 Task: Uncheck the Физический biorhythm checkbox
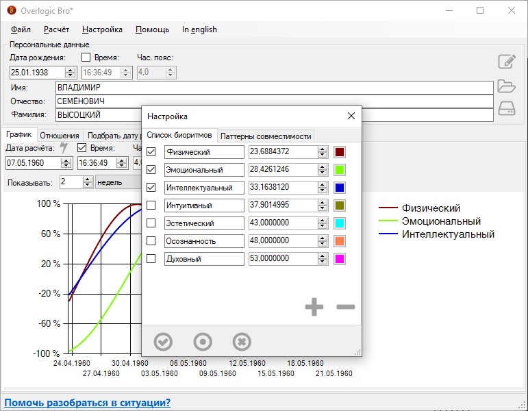(x=151, y=152)
